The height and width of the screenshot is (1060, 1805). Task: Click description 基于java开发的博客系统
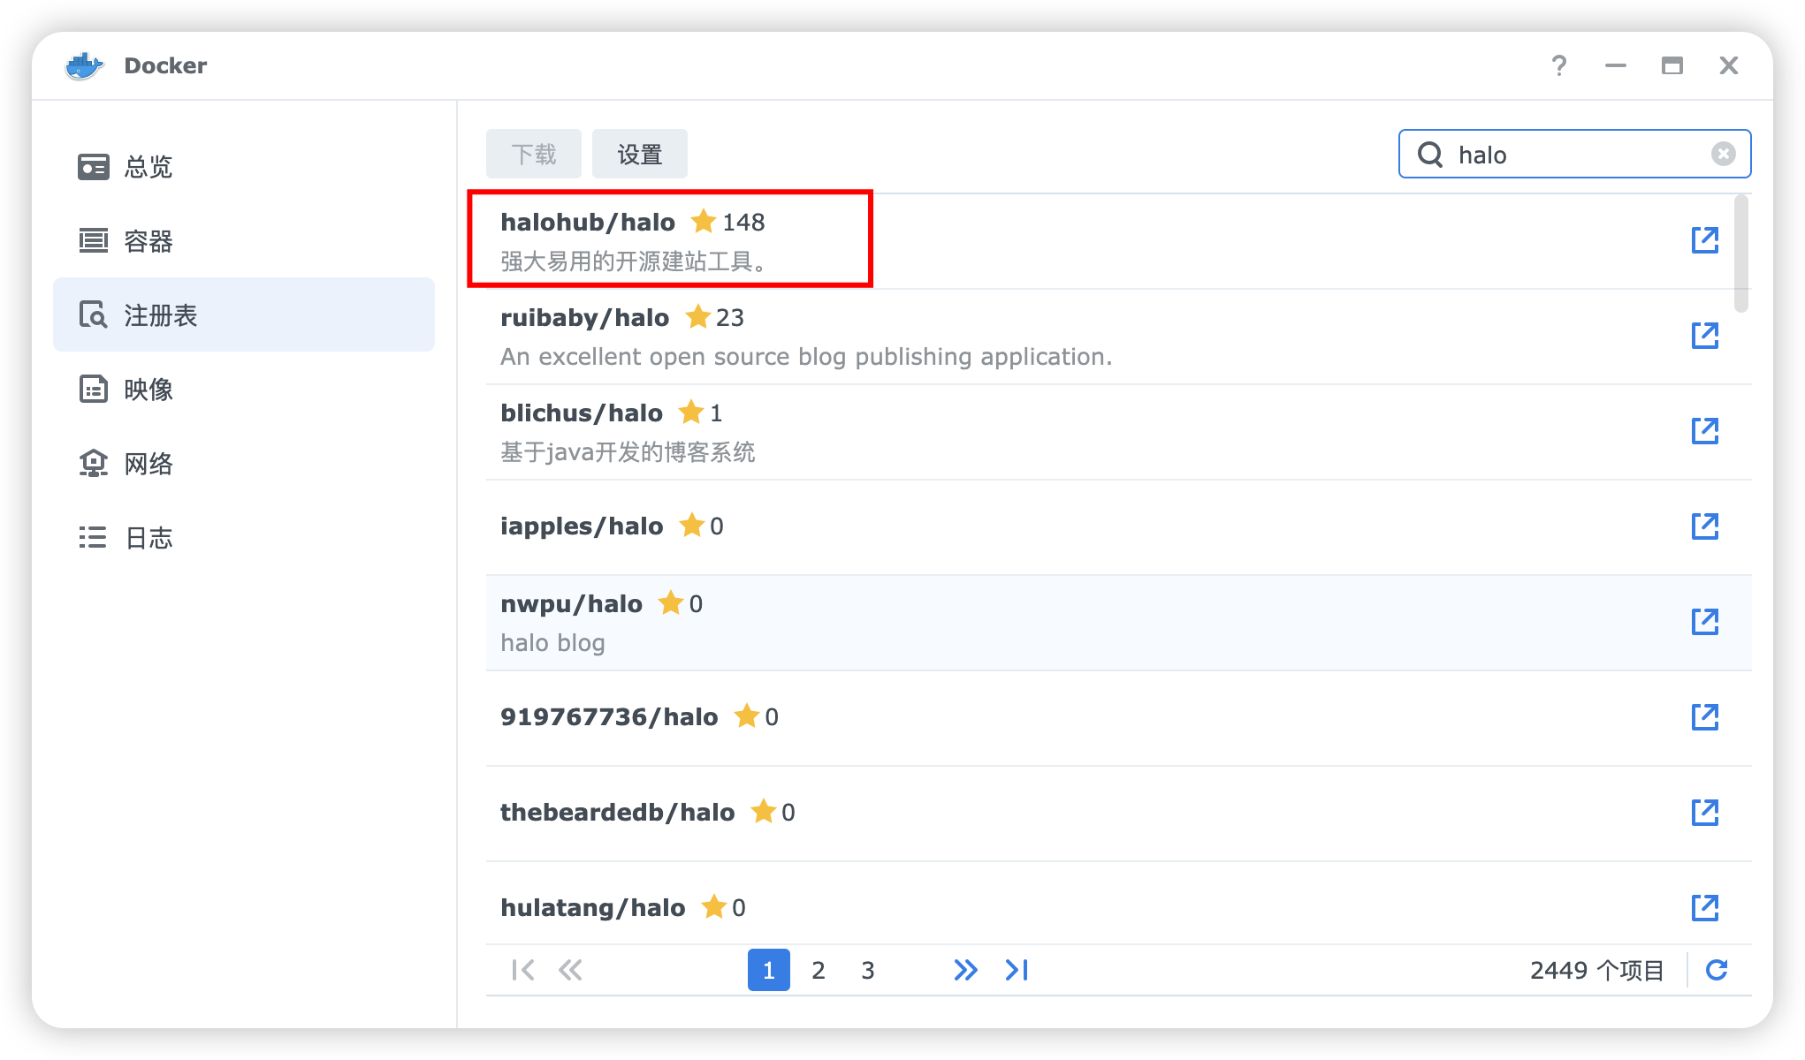(x=628, y=452)
